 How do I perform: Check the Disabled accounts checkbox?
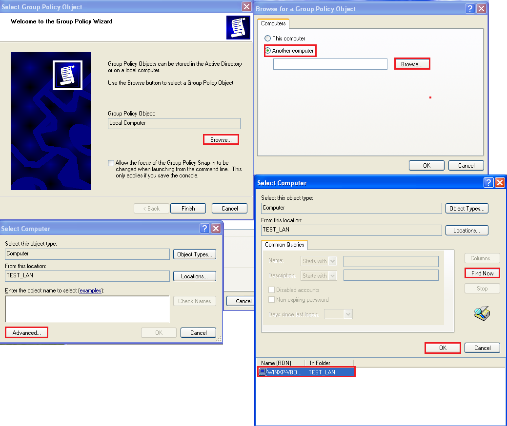272,290
